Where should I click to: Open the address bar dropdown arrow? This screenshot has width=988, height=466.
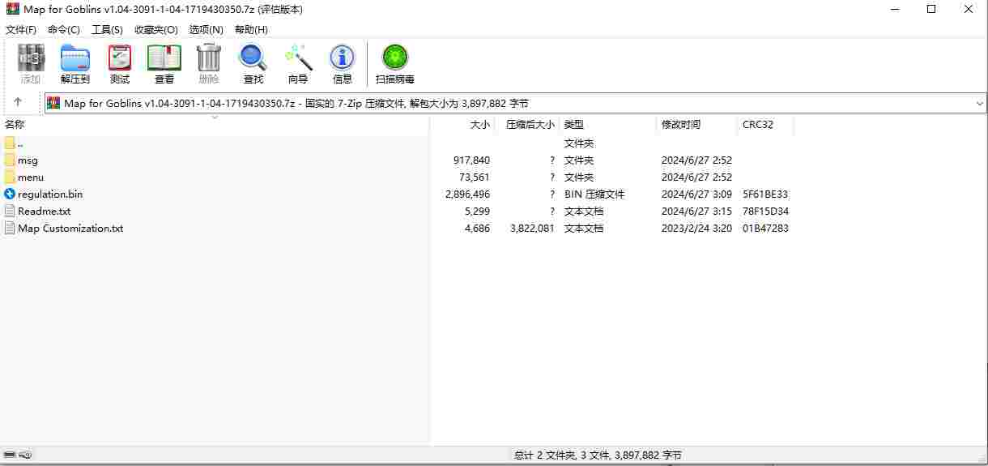979,103
